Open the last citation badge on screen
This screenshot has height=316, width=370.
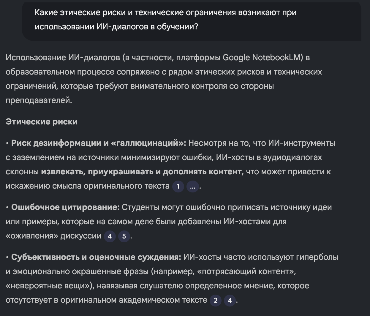point(230,300)
